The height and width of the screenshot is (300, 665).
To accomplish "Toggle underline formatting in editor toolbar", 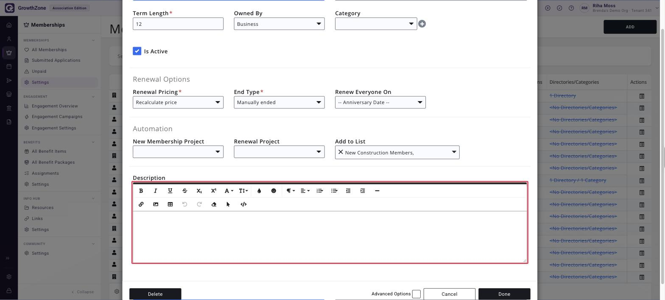I will point(170,191).
